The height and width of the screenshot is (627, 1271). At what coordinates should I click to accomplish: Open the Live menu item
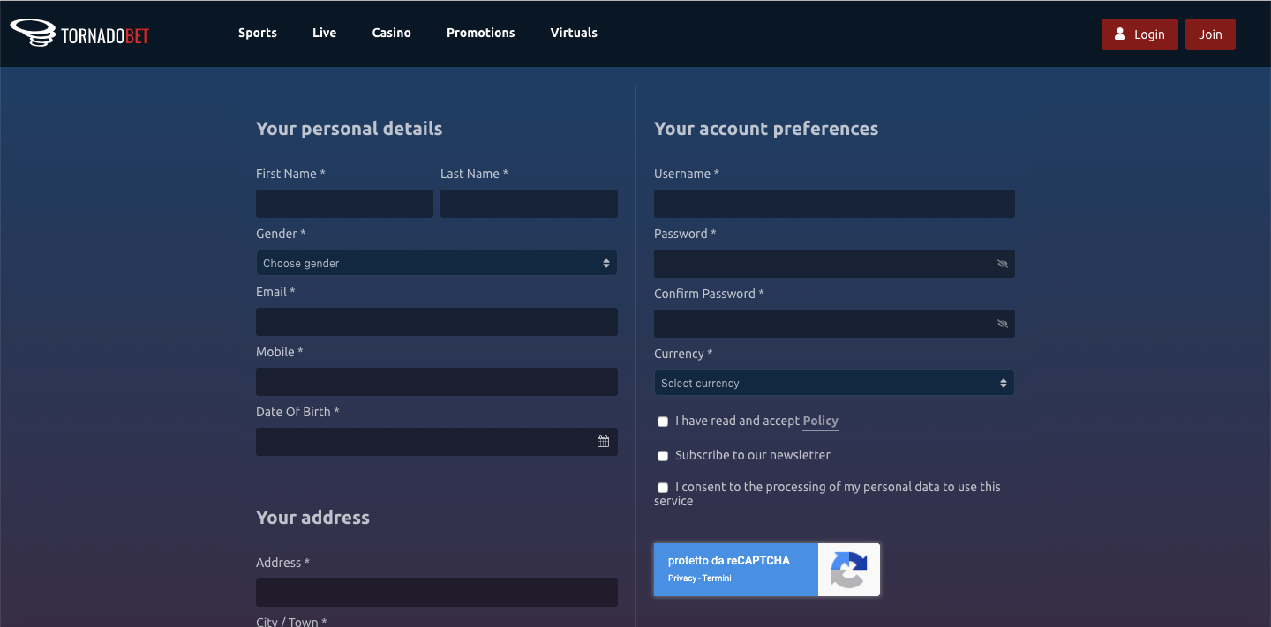click(x=324, y=33)
